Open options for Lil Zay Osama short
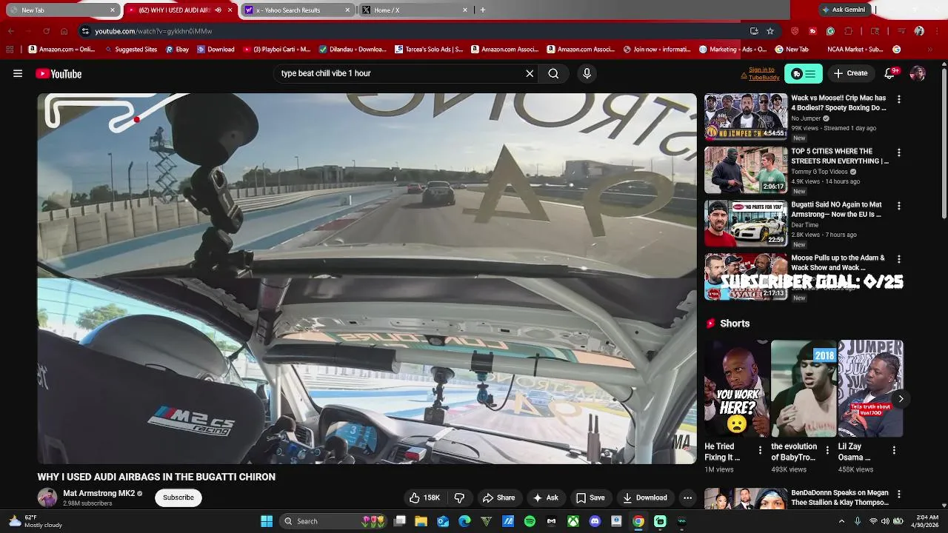948x533 pixels. (x=893, y=449)
